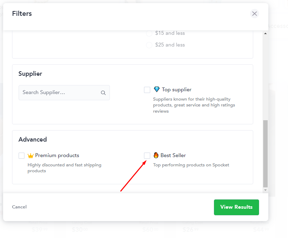Tick the Premium products checkbox
Screen dimensions: 288x238
tap(22, 156)
